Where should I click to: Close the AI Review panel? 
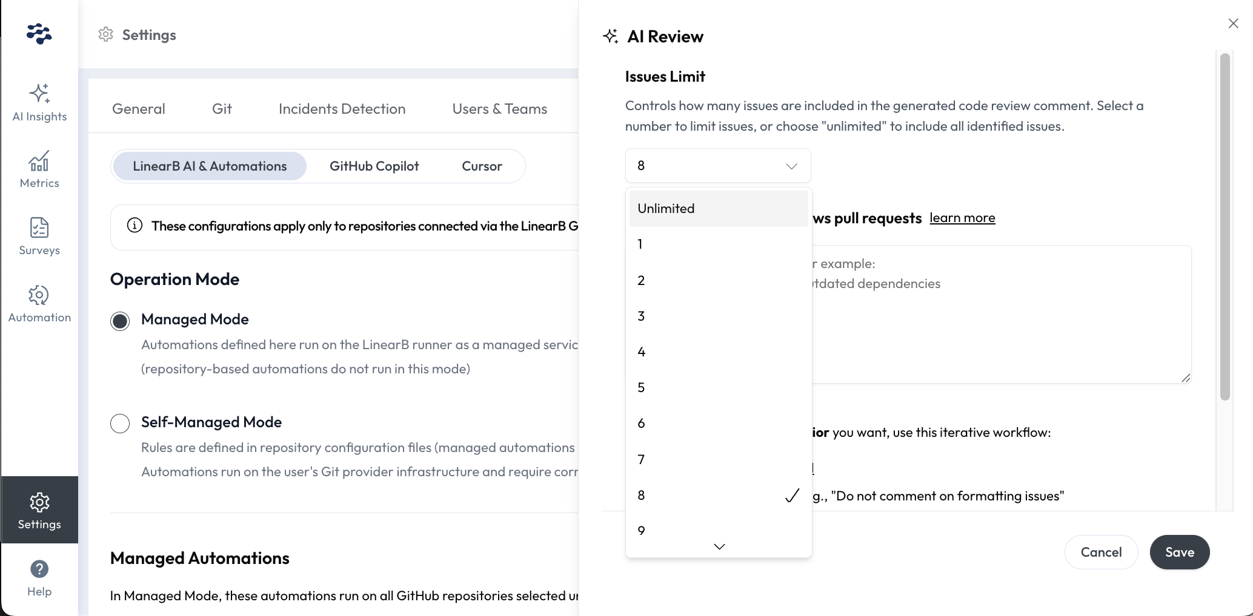pos(1233,24)
